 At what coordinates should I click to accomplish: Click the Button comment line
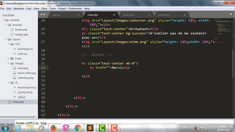(97, 55)
